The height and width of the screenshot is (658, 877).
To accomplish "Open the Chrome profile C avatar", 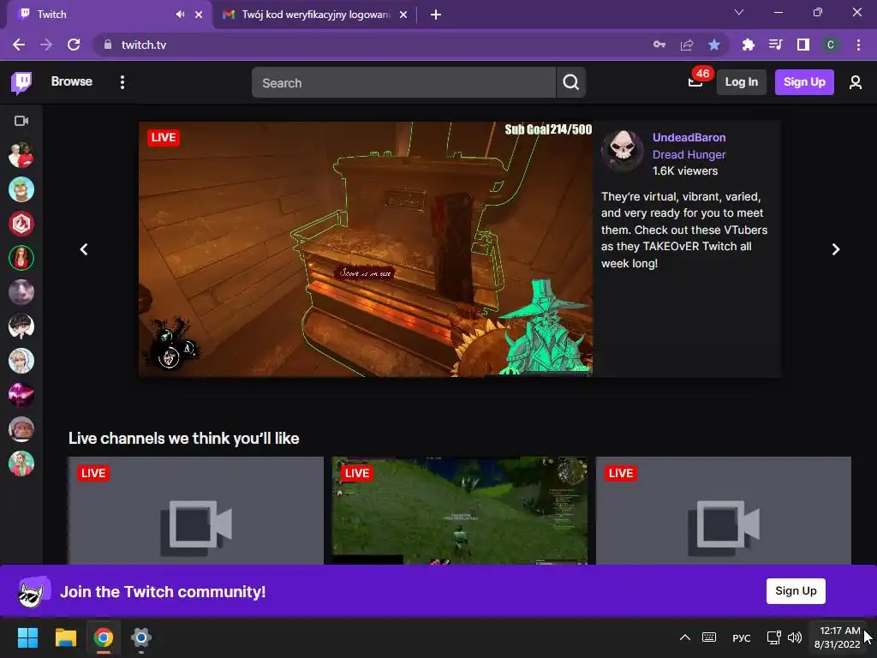I will coord(831,45).
